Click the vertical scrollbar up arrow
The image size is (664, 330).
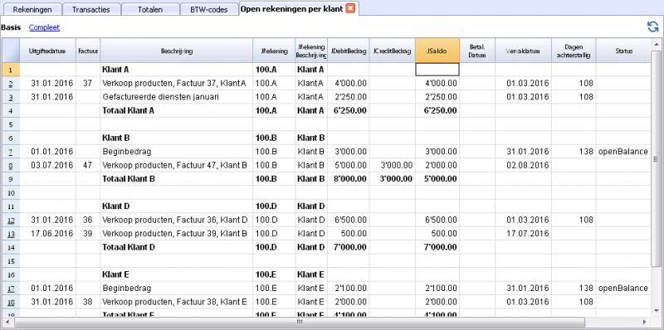[657, 44]
